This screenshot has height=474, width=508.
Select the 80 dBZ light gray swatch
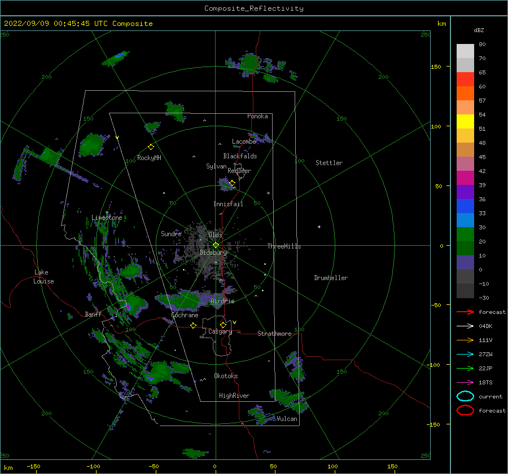click(465, 51)
